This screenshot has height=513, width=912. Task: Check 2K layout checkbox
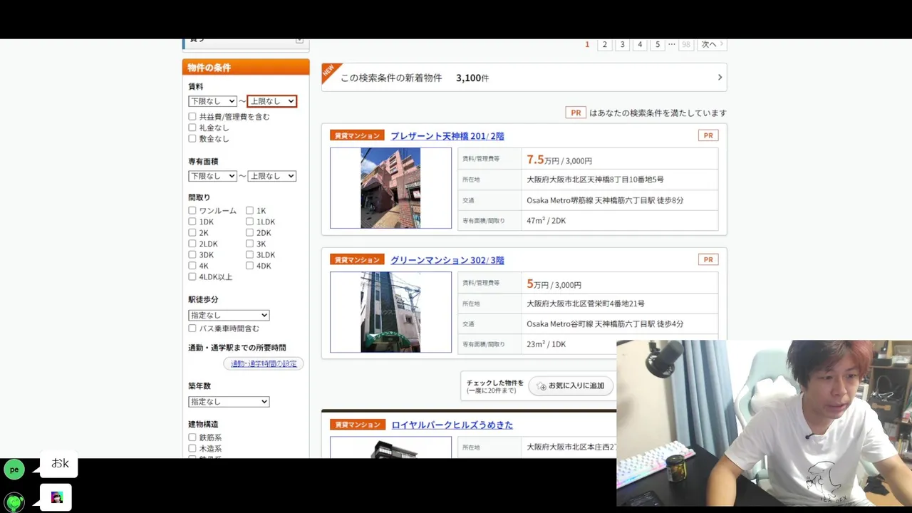pyautogui.click(x=192, y=232)
